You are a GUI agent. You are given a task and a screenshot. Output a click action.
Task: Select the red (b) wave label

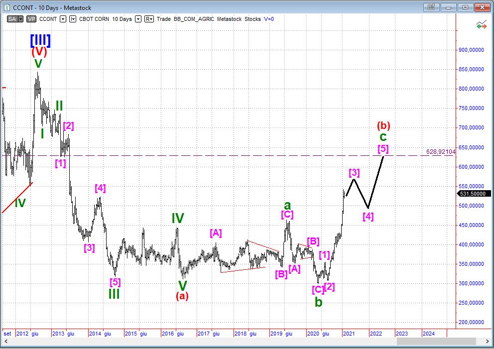[x=383, y=125]
